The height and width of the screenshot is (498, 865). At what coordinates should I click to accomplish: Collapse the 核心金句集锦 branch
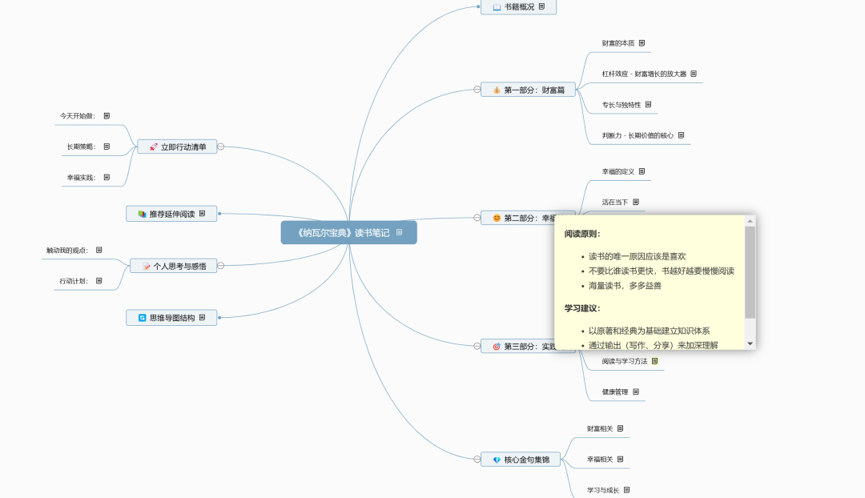[477, 460]
